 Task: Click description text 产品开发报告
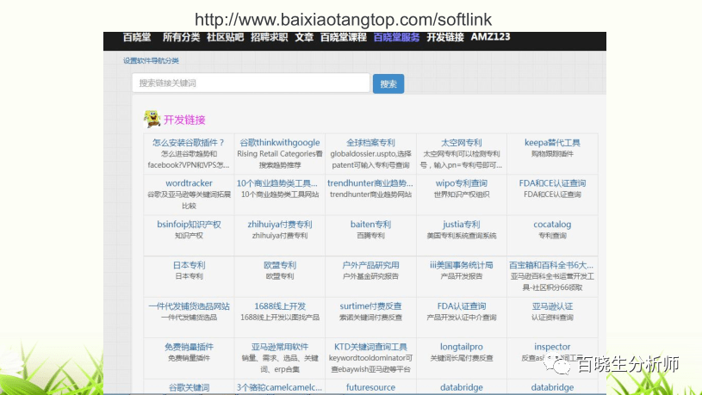tap(461, 276)
